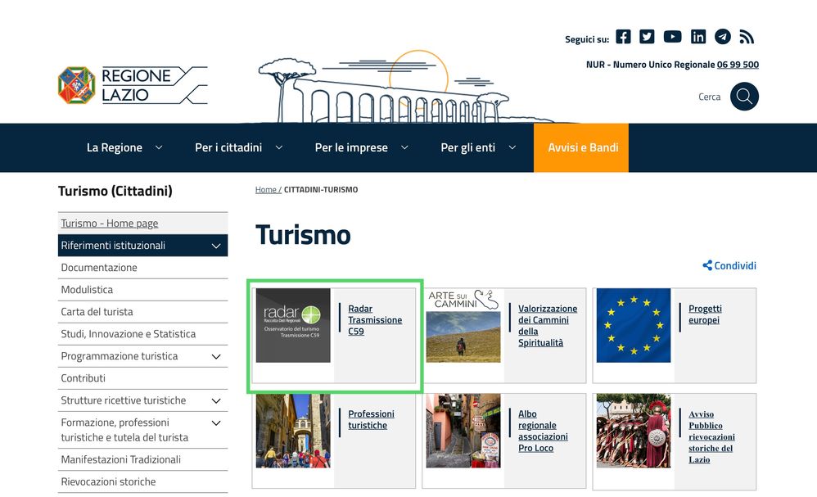Expand Programmazione turistica sidebar chevron
The height and width of the screenshot is (497, 817).
click(x=216, y=357)
